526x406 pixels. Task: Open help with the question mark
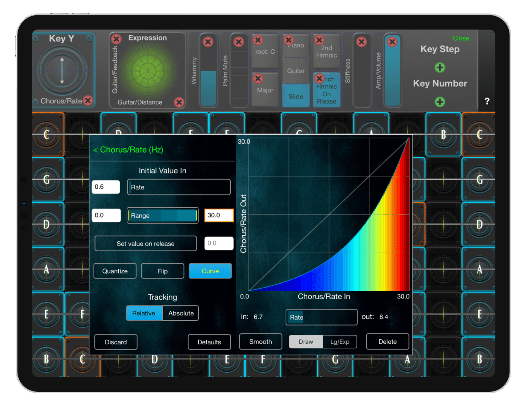point(487,101)
